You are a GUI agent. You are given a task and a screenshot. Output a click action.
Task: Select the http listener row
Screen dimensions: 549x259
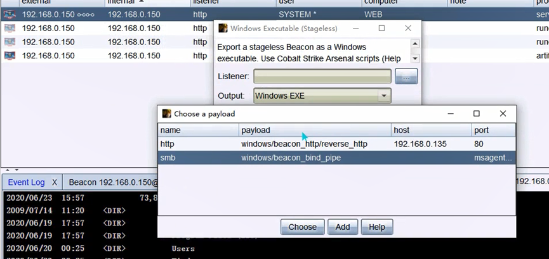(336, 144)
